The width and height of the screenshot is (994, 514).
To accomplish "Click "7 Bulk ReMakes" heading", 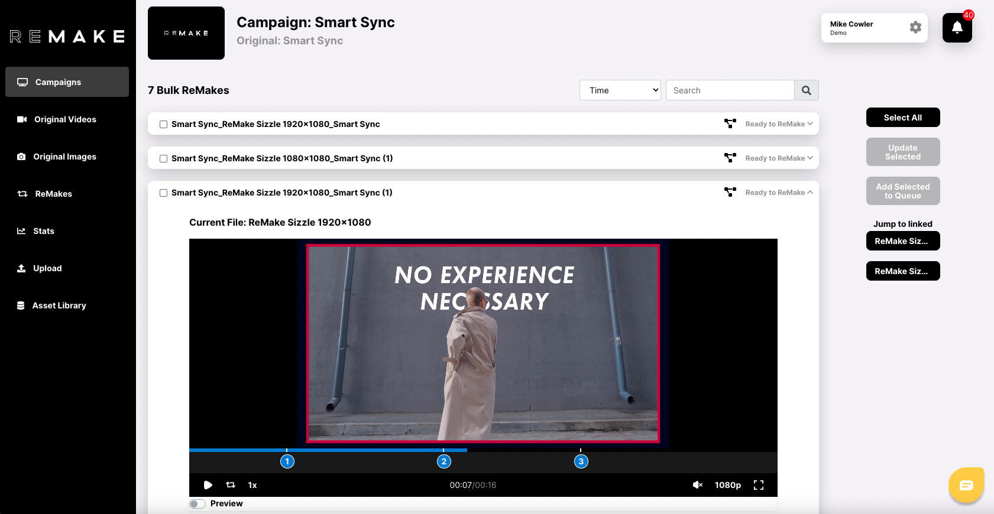I will pos(189,90).
